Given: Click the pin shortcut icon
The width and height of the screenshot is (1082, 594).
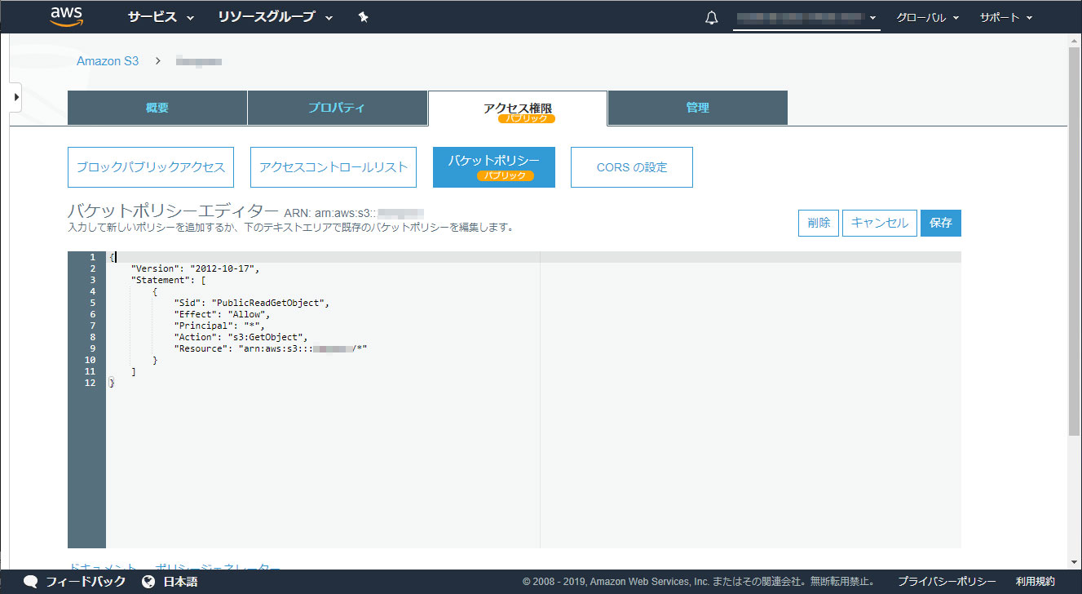Looking at the screenshot, I should (x=364, y=17).
